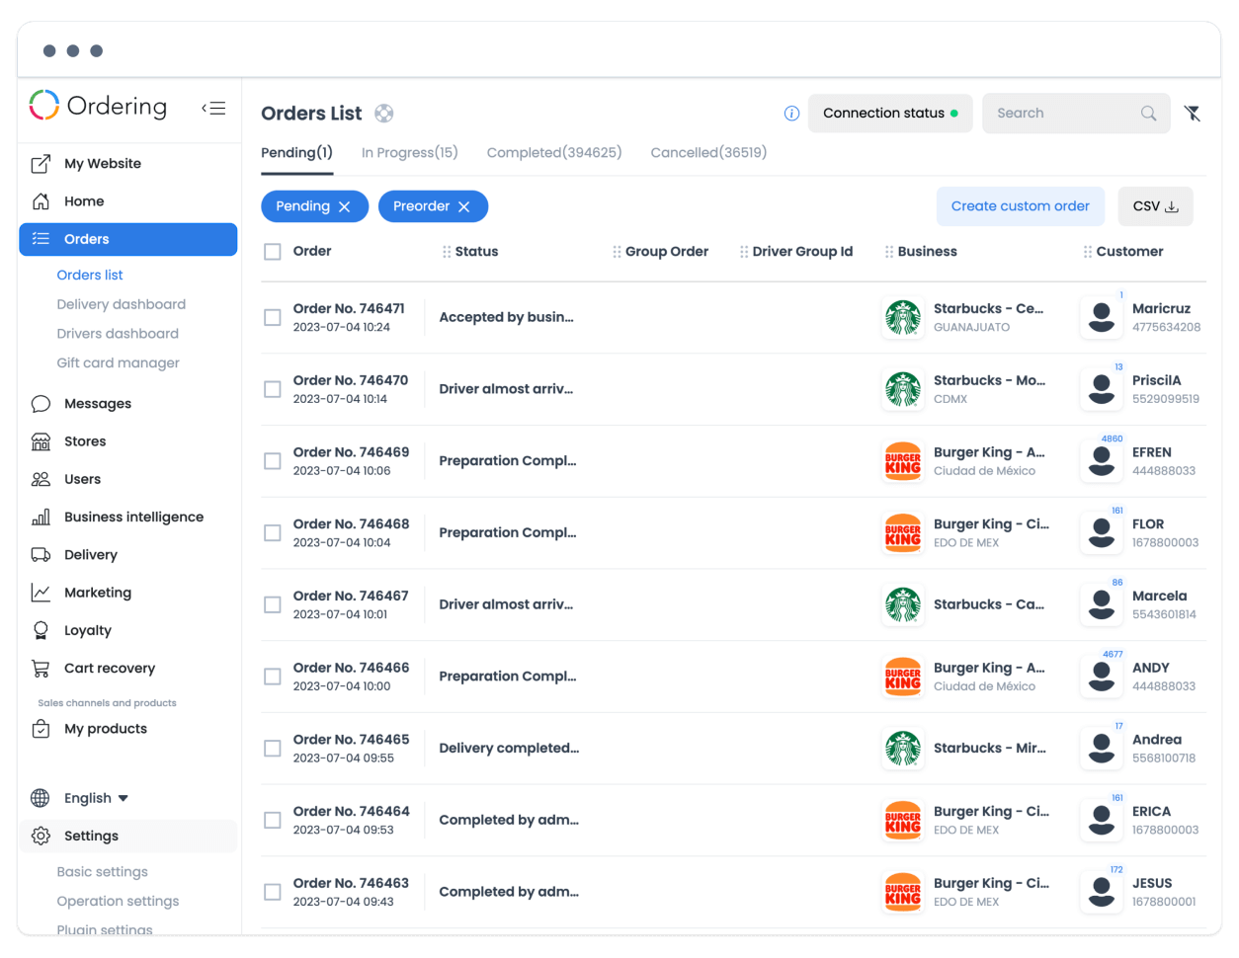Click the Users people icon
The image size is (1239, 958).
[41, 479]
